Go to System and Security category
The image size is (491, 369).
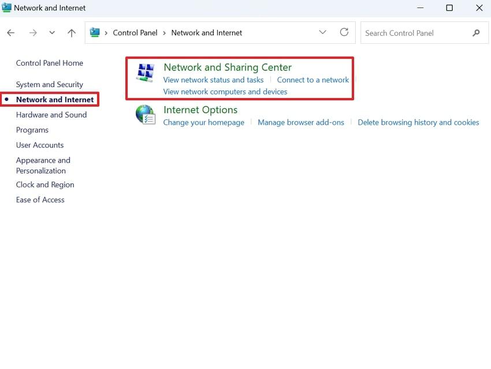point(50,84)
